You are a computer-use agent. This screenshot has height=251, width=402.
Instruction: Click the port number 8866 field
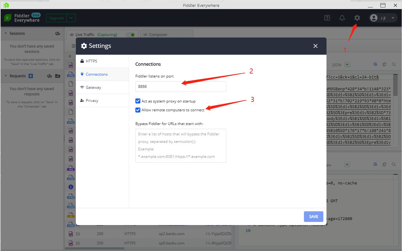[x=181, y=87]
